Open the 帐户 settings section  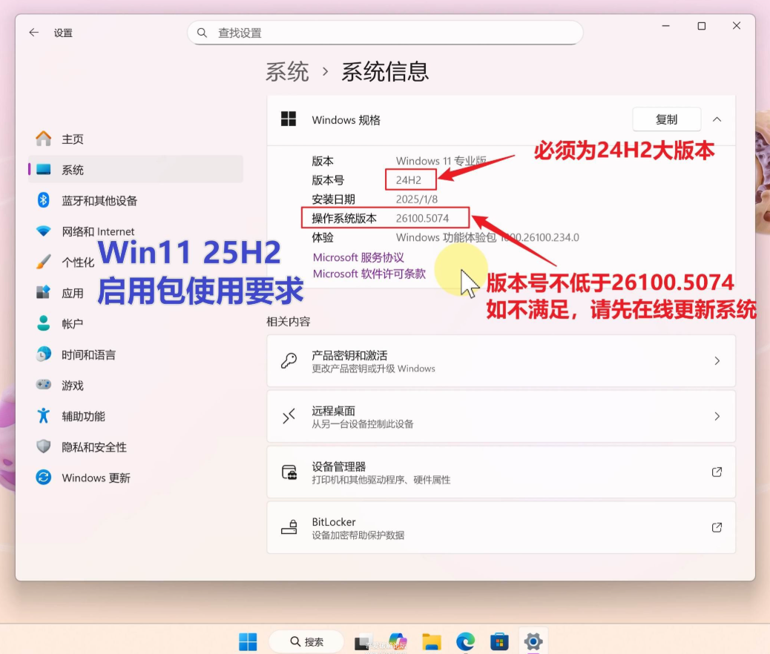[72, 324]
